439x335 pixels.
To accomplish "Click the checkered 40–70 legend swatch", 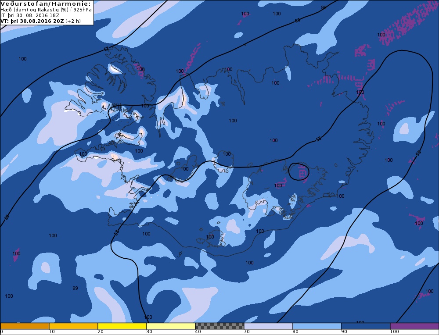I will click(219, 326).
